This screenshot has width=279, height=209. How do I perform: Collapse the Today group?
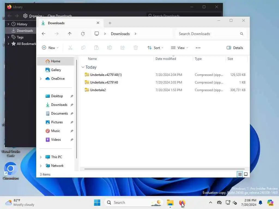point(83,67)
